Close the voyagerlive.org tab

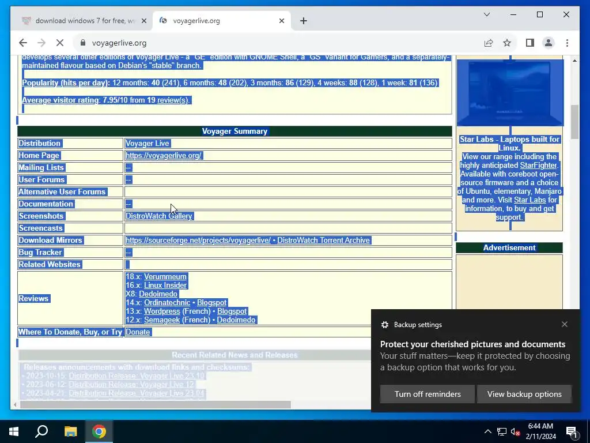click(x=281, y=21)
